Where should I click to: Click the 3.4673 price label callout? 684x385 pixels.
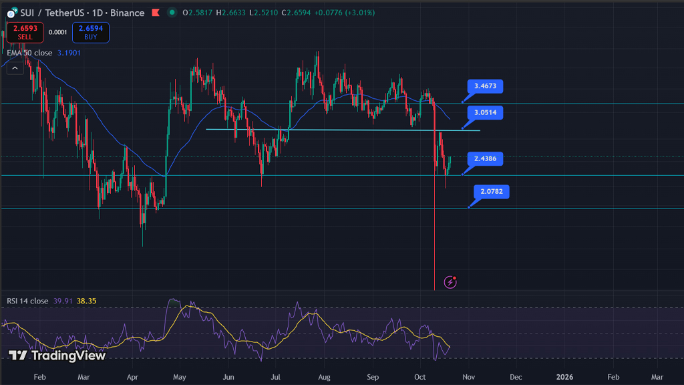pyautogui.click(x=484, y=86)
